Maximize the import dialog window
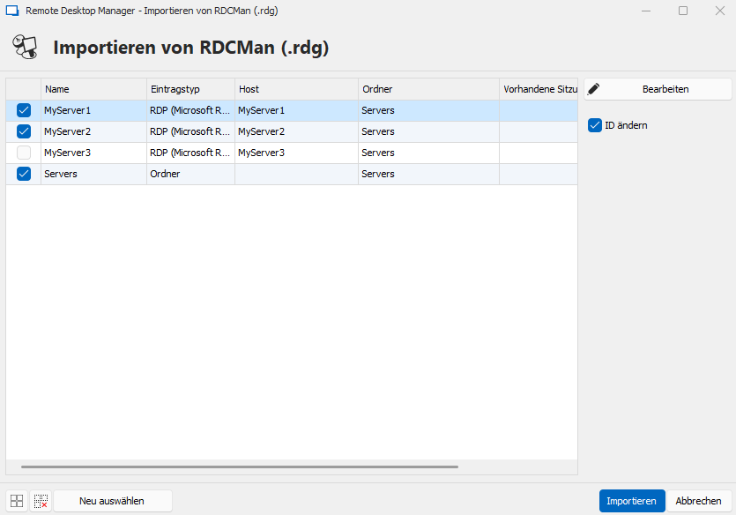Viewport: 736px width, 515px height. (x=683, y=11)
